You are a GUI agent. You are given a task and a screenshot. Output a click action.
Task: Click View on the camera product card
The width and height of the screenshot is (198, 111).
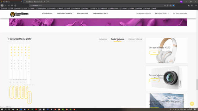[154, 80]
